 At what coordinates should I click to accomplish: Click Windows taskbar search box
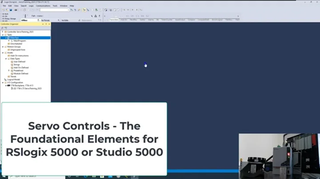37,176
